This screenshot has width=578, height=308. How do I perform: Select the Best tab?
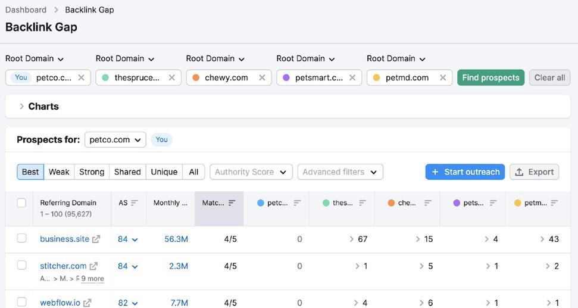tap(30, 172)
